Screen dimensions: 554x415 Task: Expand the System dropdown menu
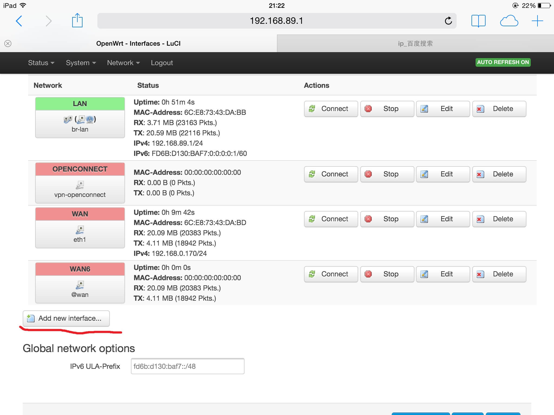click(x=81, y=63)
